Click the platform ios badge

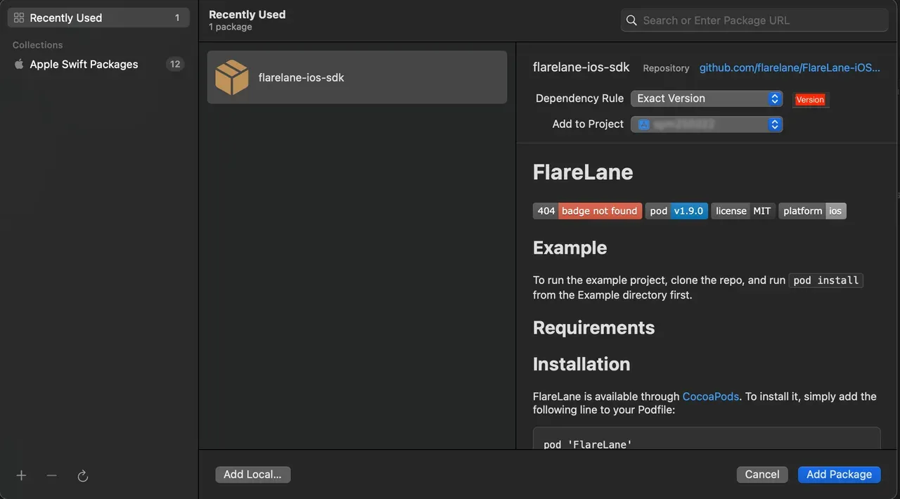(812, 211)
